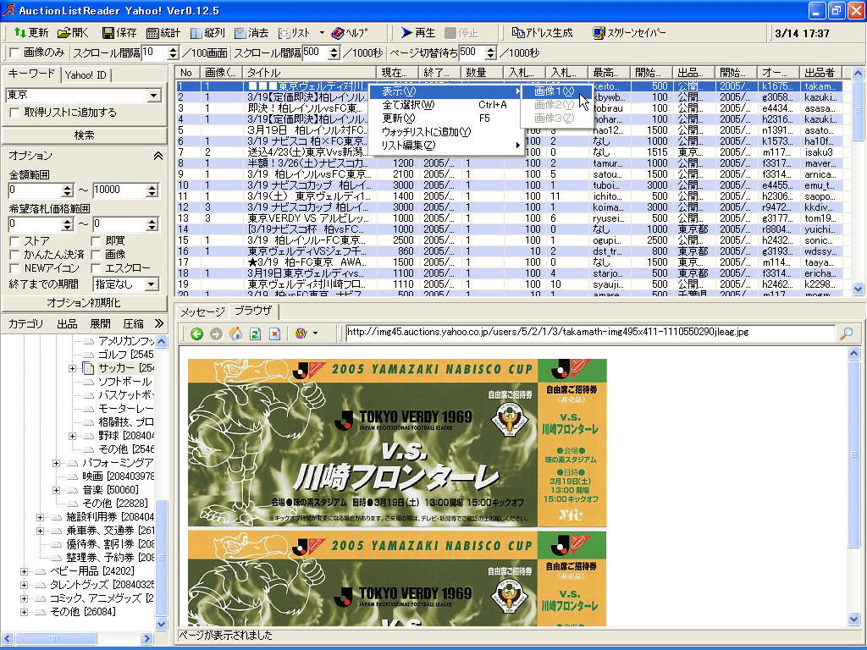Open the My Yahoo dropdown arrow in the browser toolbar
Viewport: 867px width, 650px height.
tap(315, 333)
